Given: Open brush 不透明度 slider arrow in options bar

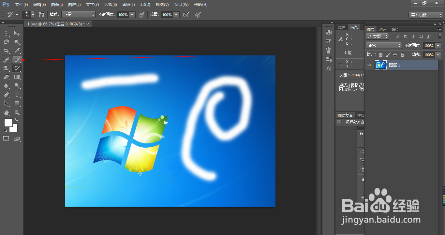Looking at the screenshot, I should (x=132, y=15).
